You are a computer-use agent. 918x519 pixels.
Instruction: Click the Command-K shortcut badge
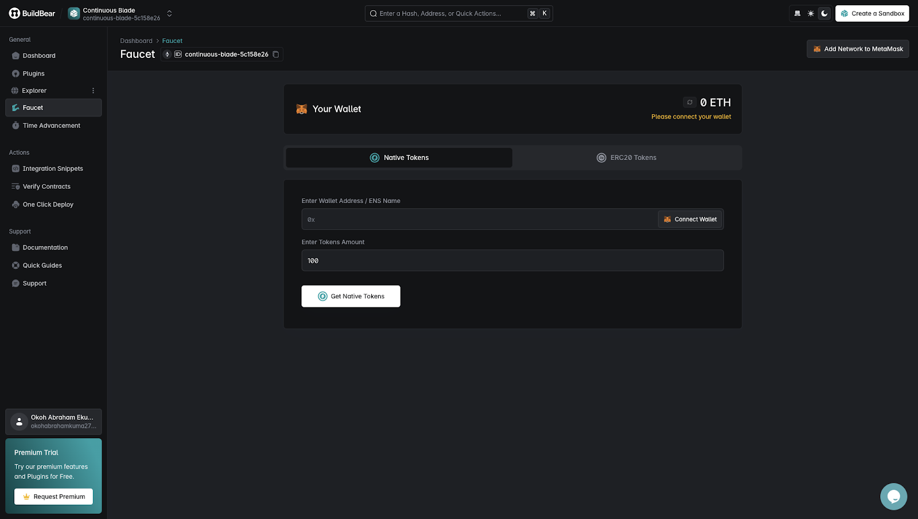tap(538, 13)
